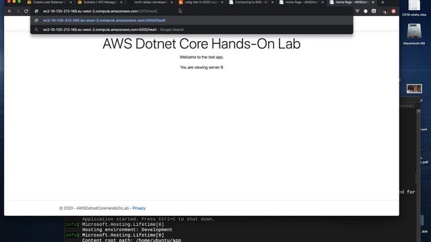
Task: Open the Privacy link in the footer
Action: click(x=139, y=208)
